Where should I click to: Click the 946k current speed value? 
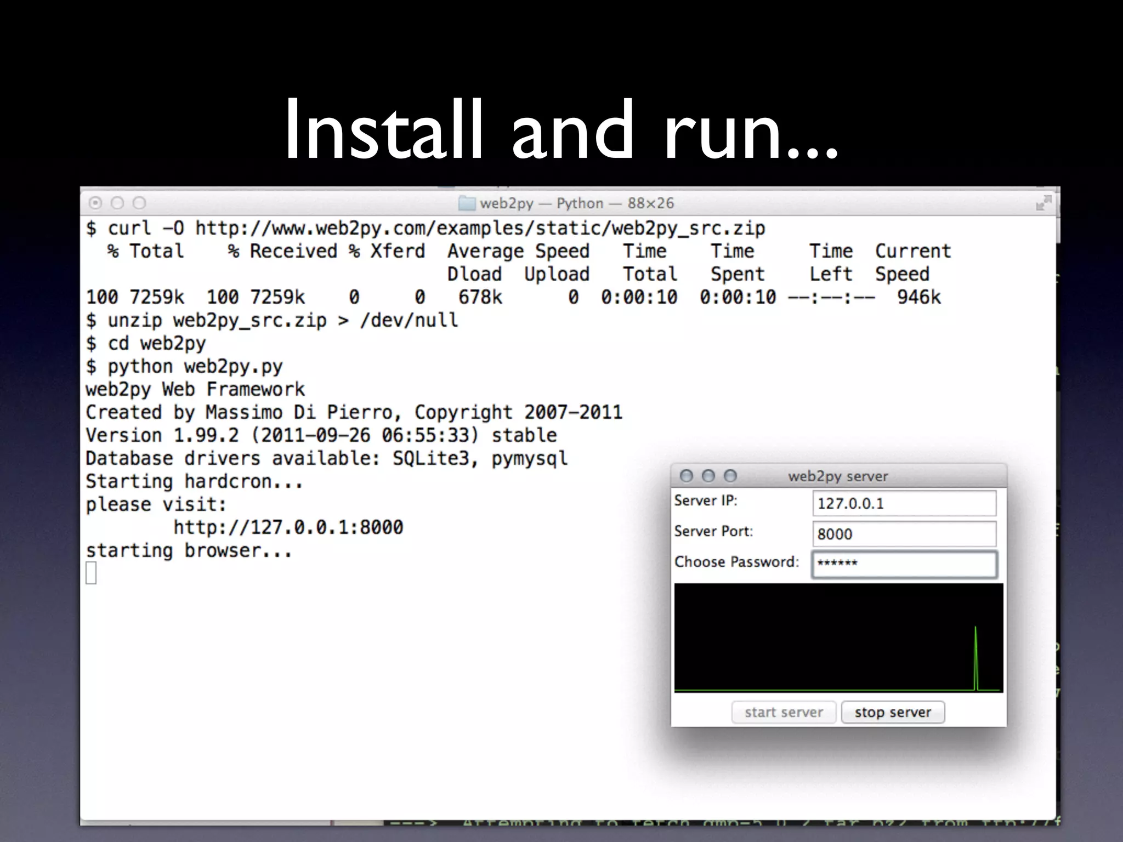[x=919, y=297]
